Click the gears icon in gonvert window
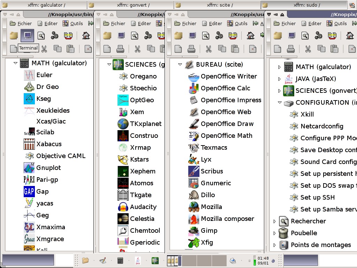357x268 pixels. tap(148, 35)
